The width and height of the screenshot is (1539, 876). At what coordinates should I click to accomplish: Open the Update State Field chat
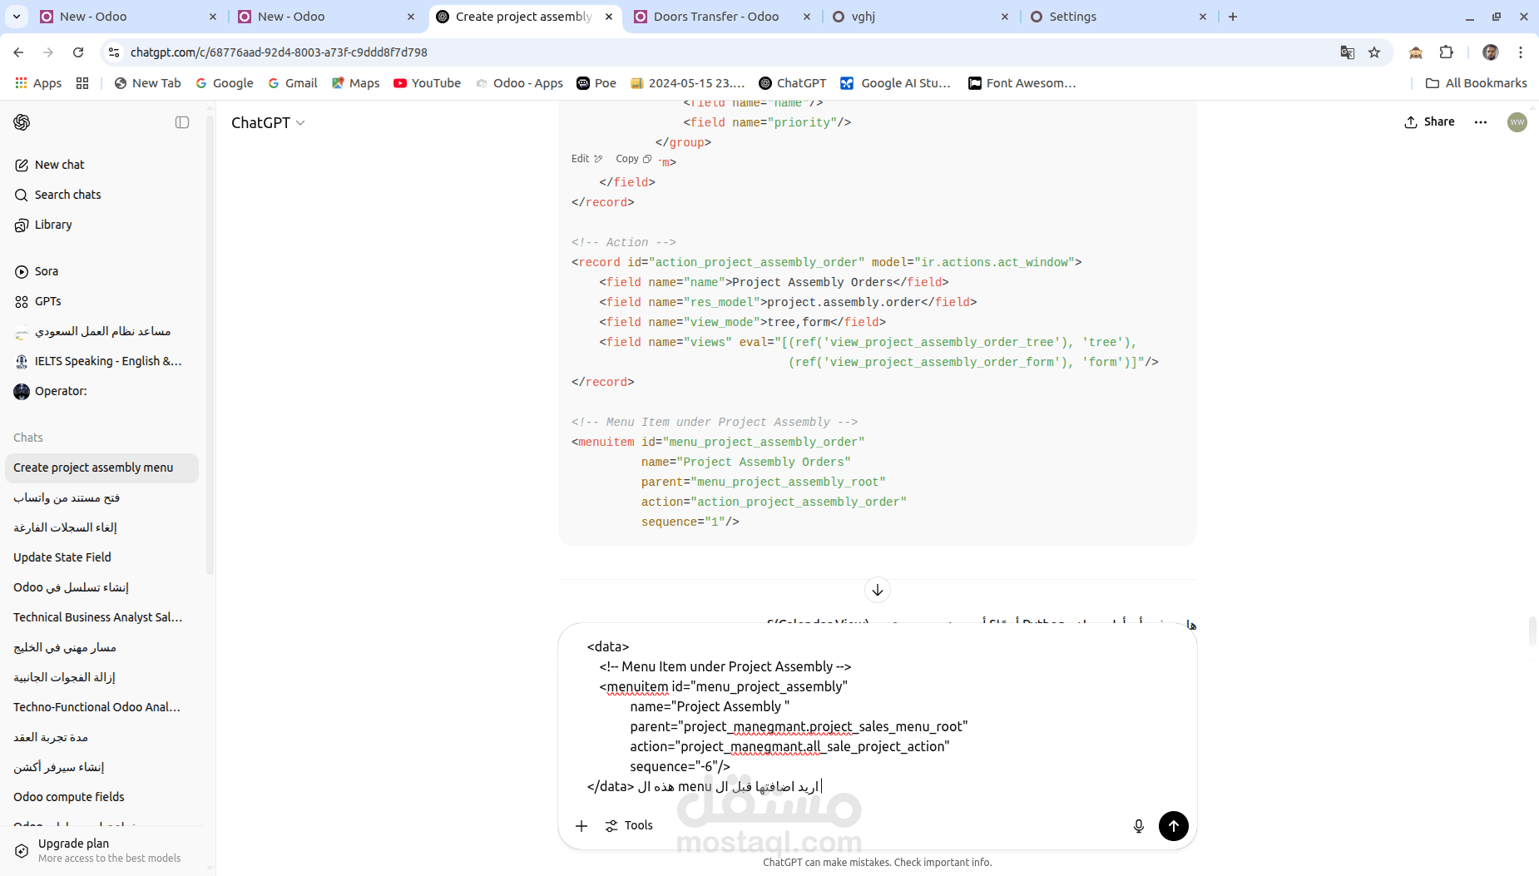coord(101,557)
